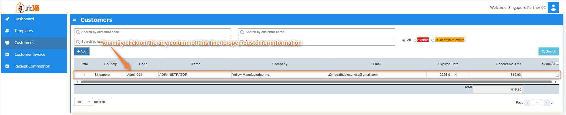Click the Uniq365 logo

tap(28, 7)
